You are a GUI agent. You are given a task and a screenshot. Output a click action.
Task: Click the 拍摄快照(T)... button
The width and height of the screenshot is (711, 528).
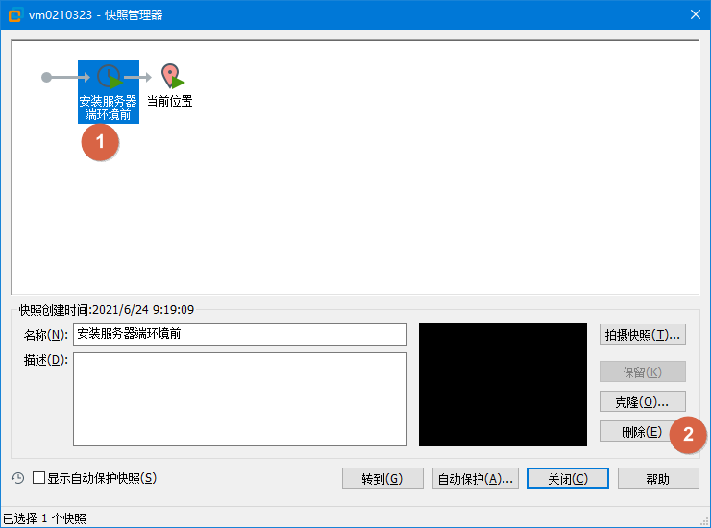642,334
